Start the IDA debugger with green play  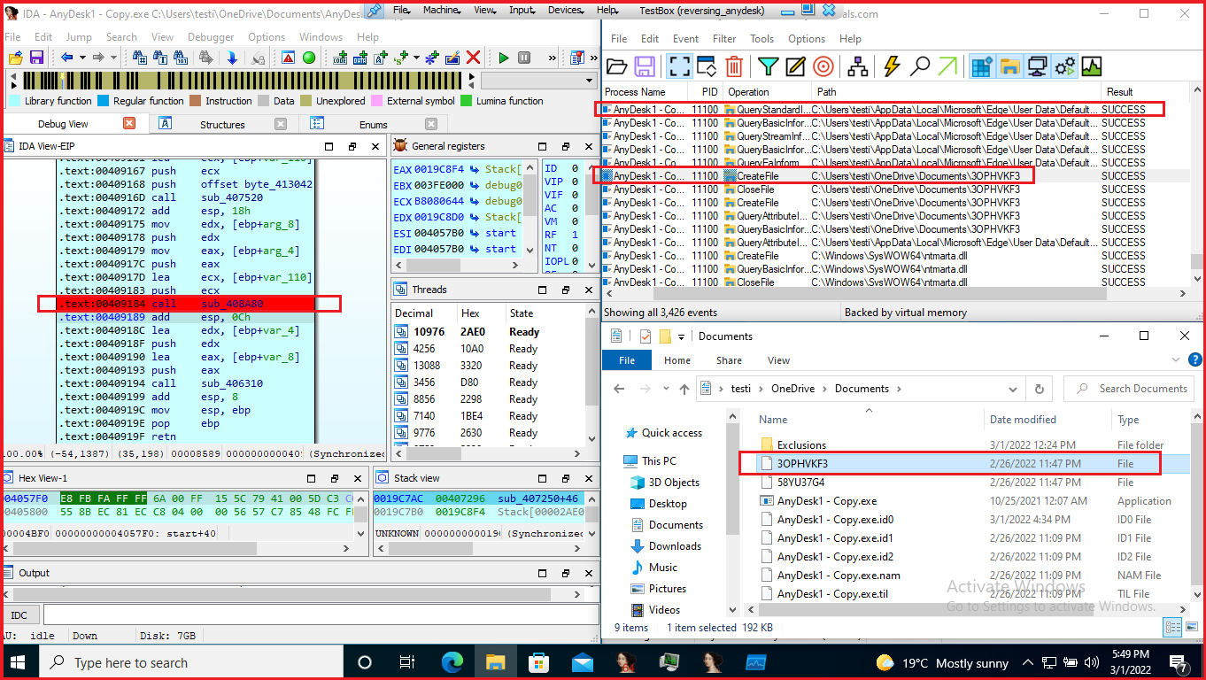pos(504,58)
